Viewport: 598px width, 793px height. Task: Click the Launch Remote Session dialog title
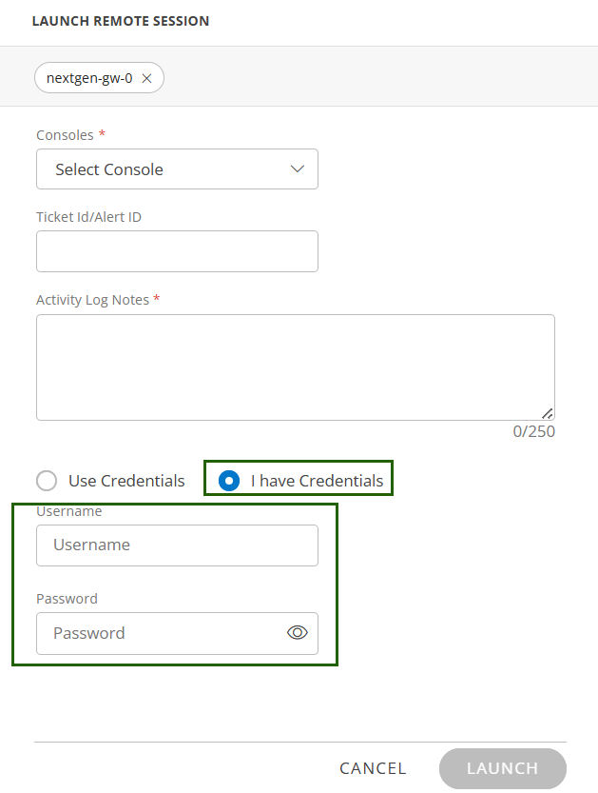(121, 21)
